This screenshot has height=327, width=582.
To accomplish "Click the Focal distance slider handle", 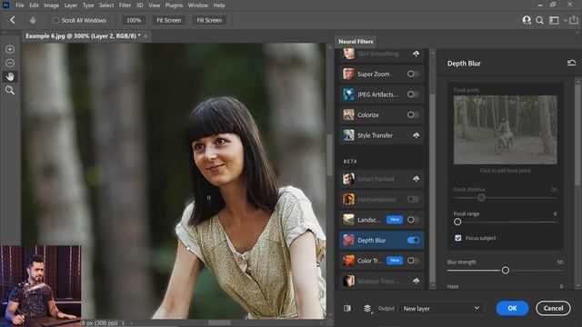I will coord(481,198).
